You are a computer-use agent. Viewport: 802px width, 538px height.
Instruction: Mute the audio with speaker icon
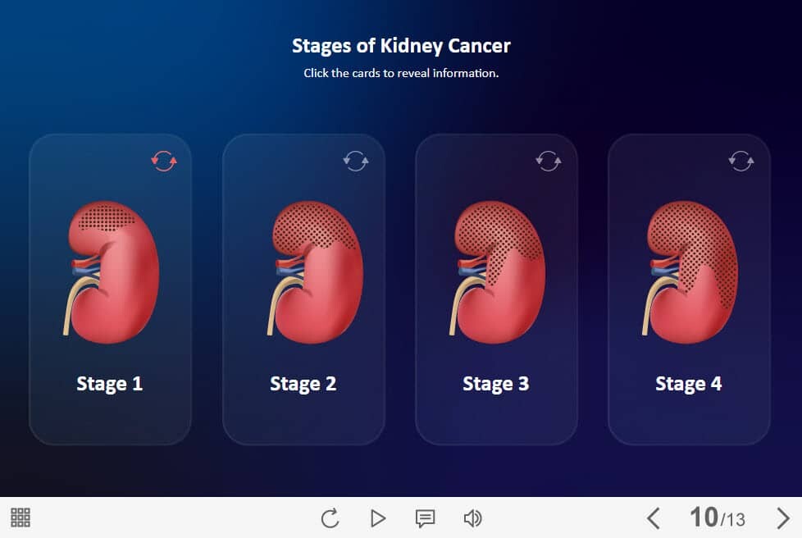pos(472,518)
